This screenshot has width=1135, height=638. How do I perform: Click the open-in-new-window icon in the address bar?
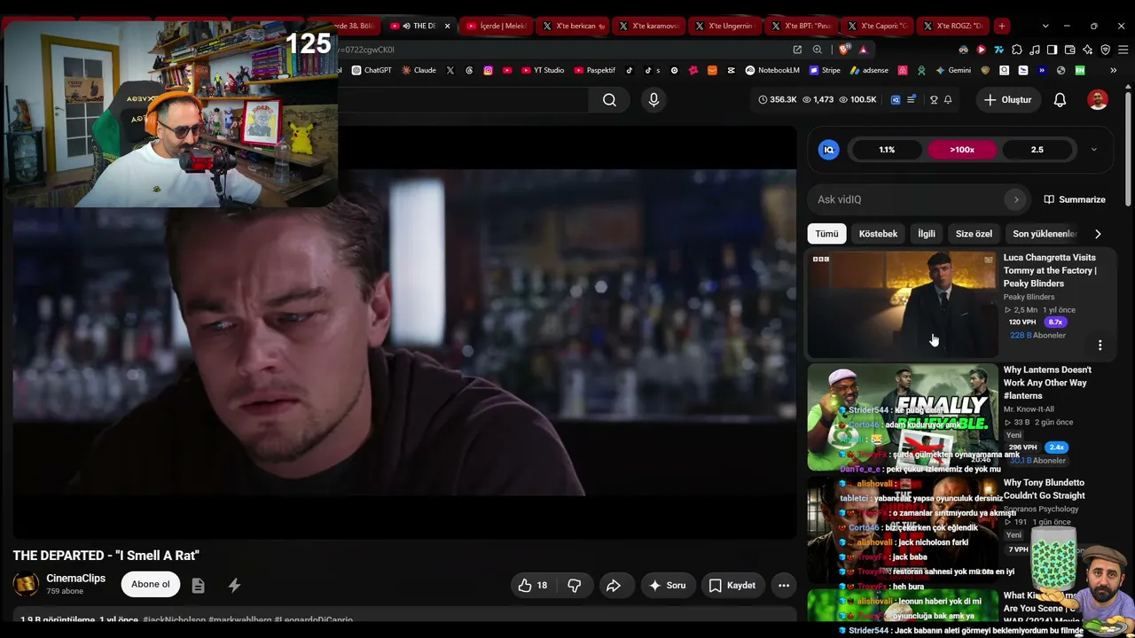click(x=797, y=50)
